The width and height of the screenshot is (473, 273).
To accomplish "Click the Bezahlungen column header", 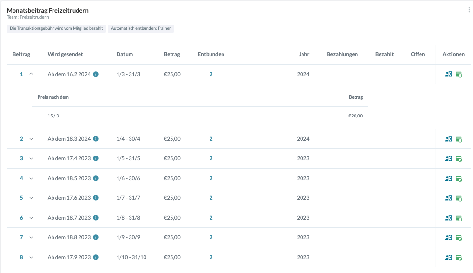I will (x=342, y=54).
